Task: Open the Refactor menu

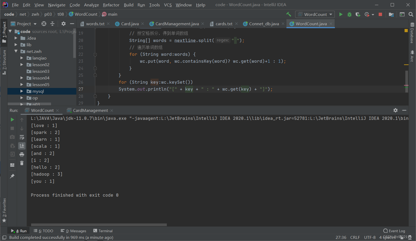Action: pyautogui.click(x=111, y=5)
